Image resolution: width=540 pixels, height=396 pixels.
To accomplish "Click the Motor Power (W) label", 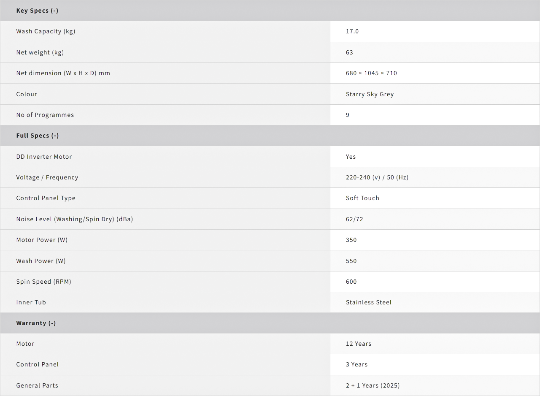I will click(x=42, y=240).
